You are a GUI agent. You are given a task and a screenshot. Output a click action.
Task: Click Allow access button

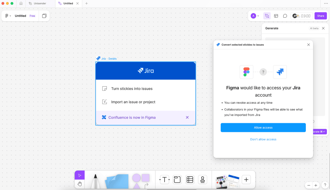pyautogui.click(x=263, y=128)
